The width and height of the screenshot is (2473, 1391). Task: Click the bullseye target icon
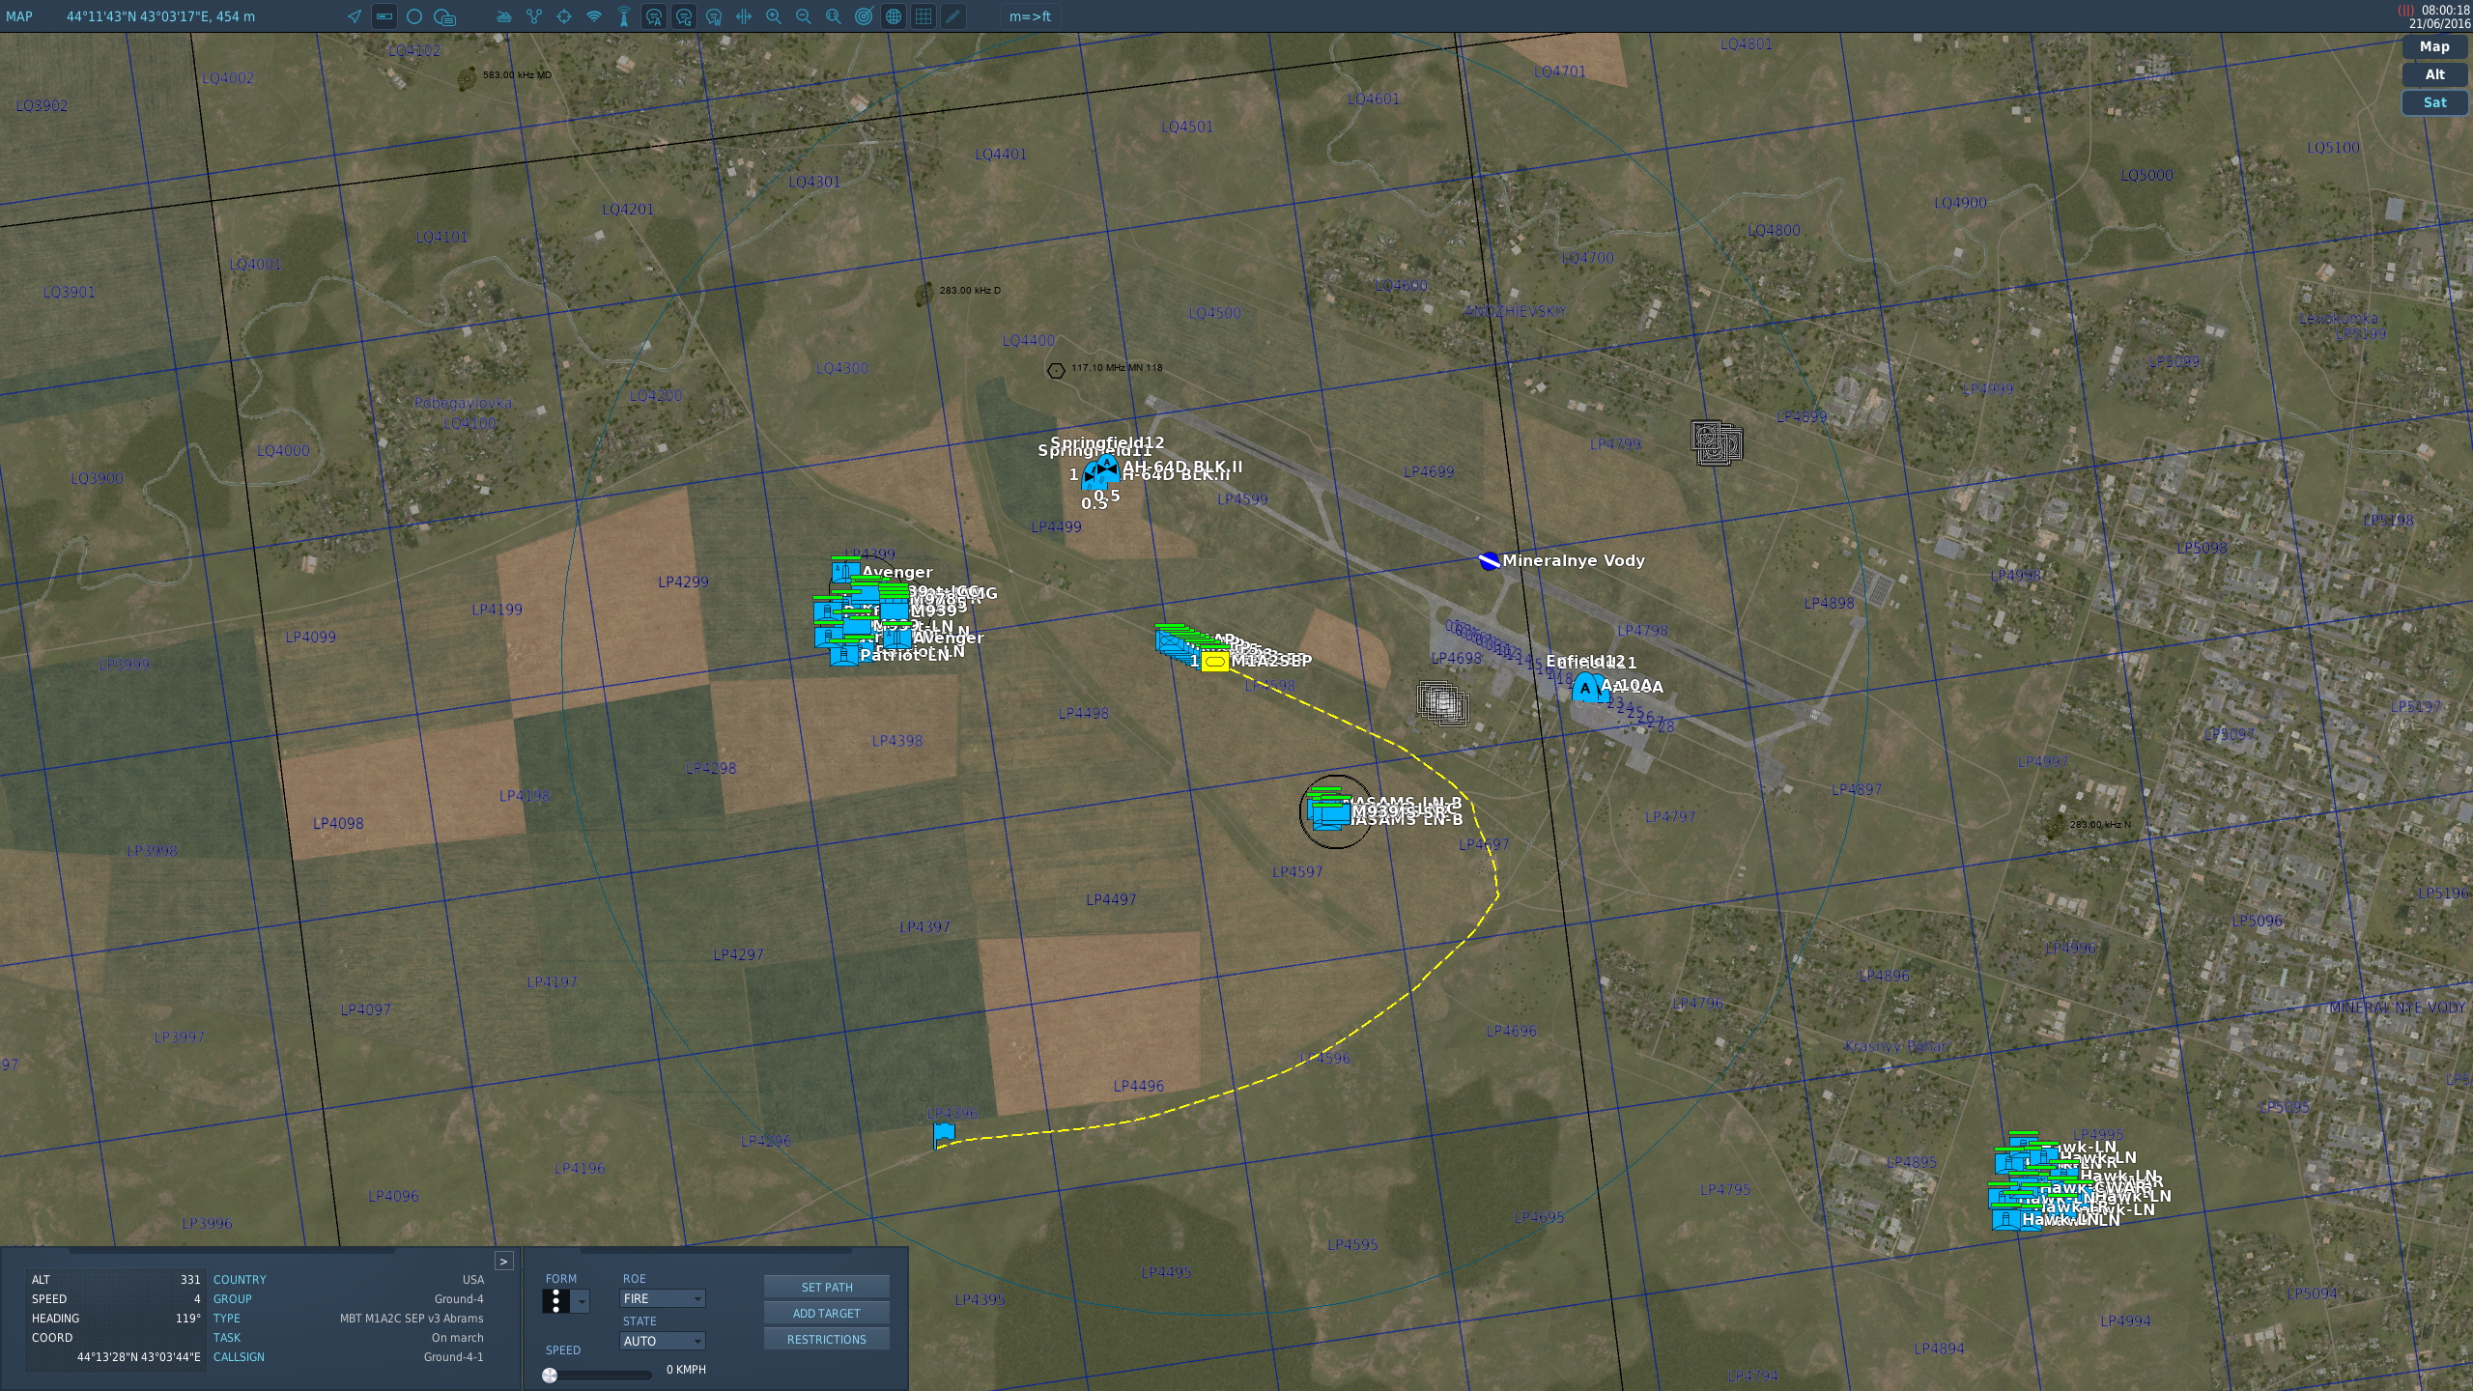click(864, 16)
